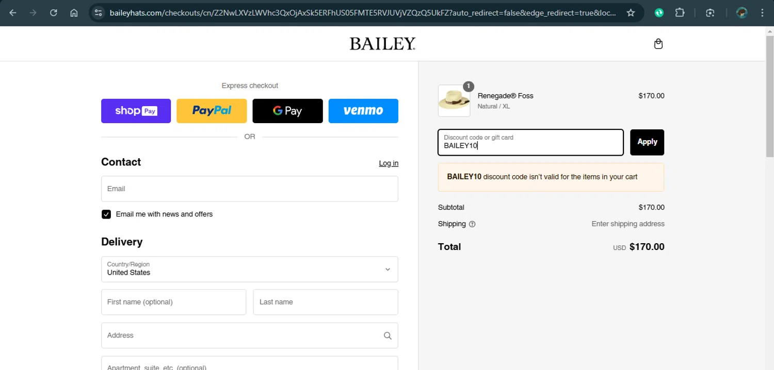Open the shopping bag cart icon

[658, 44]
